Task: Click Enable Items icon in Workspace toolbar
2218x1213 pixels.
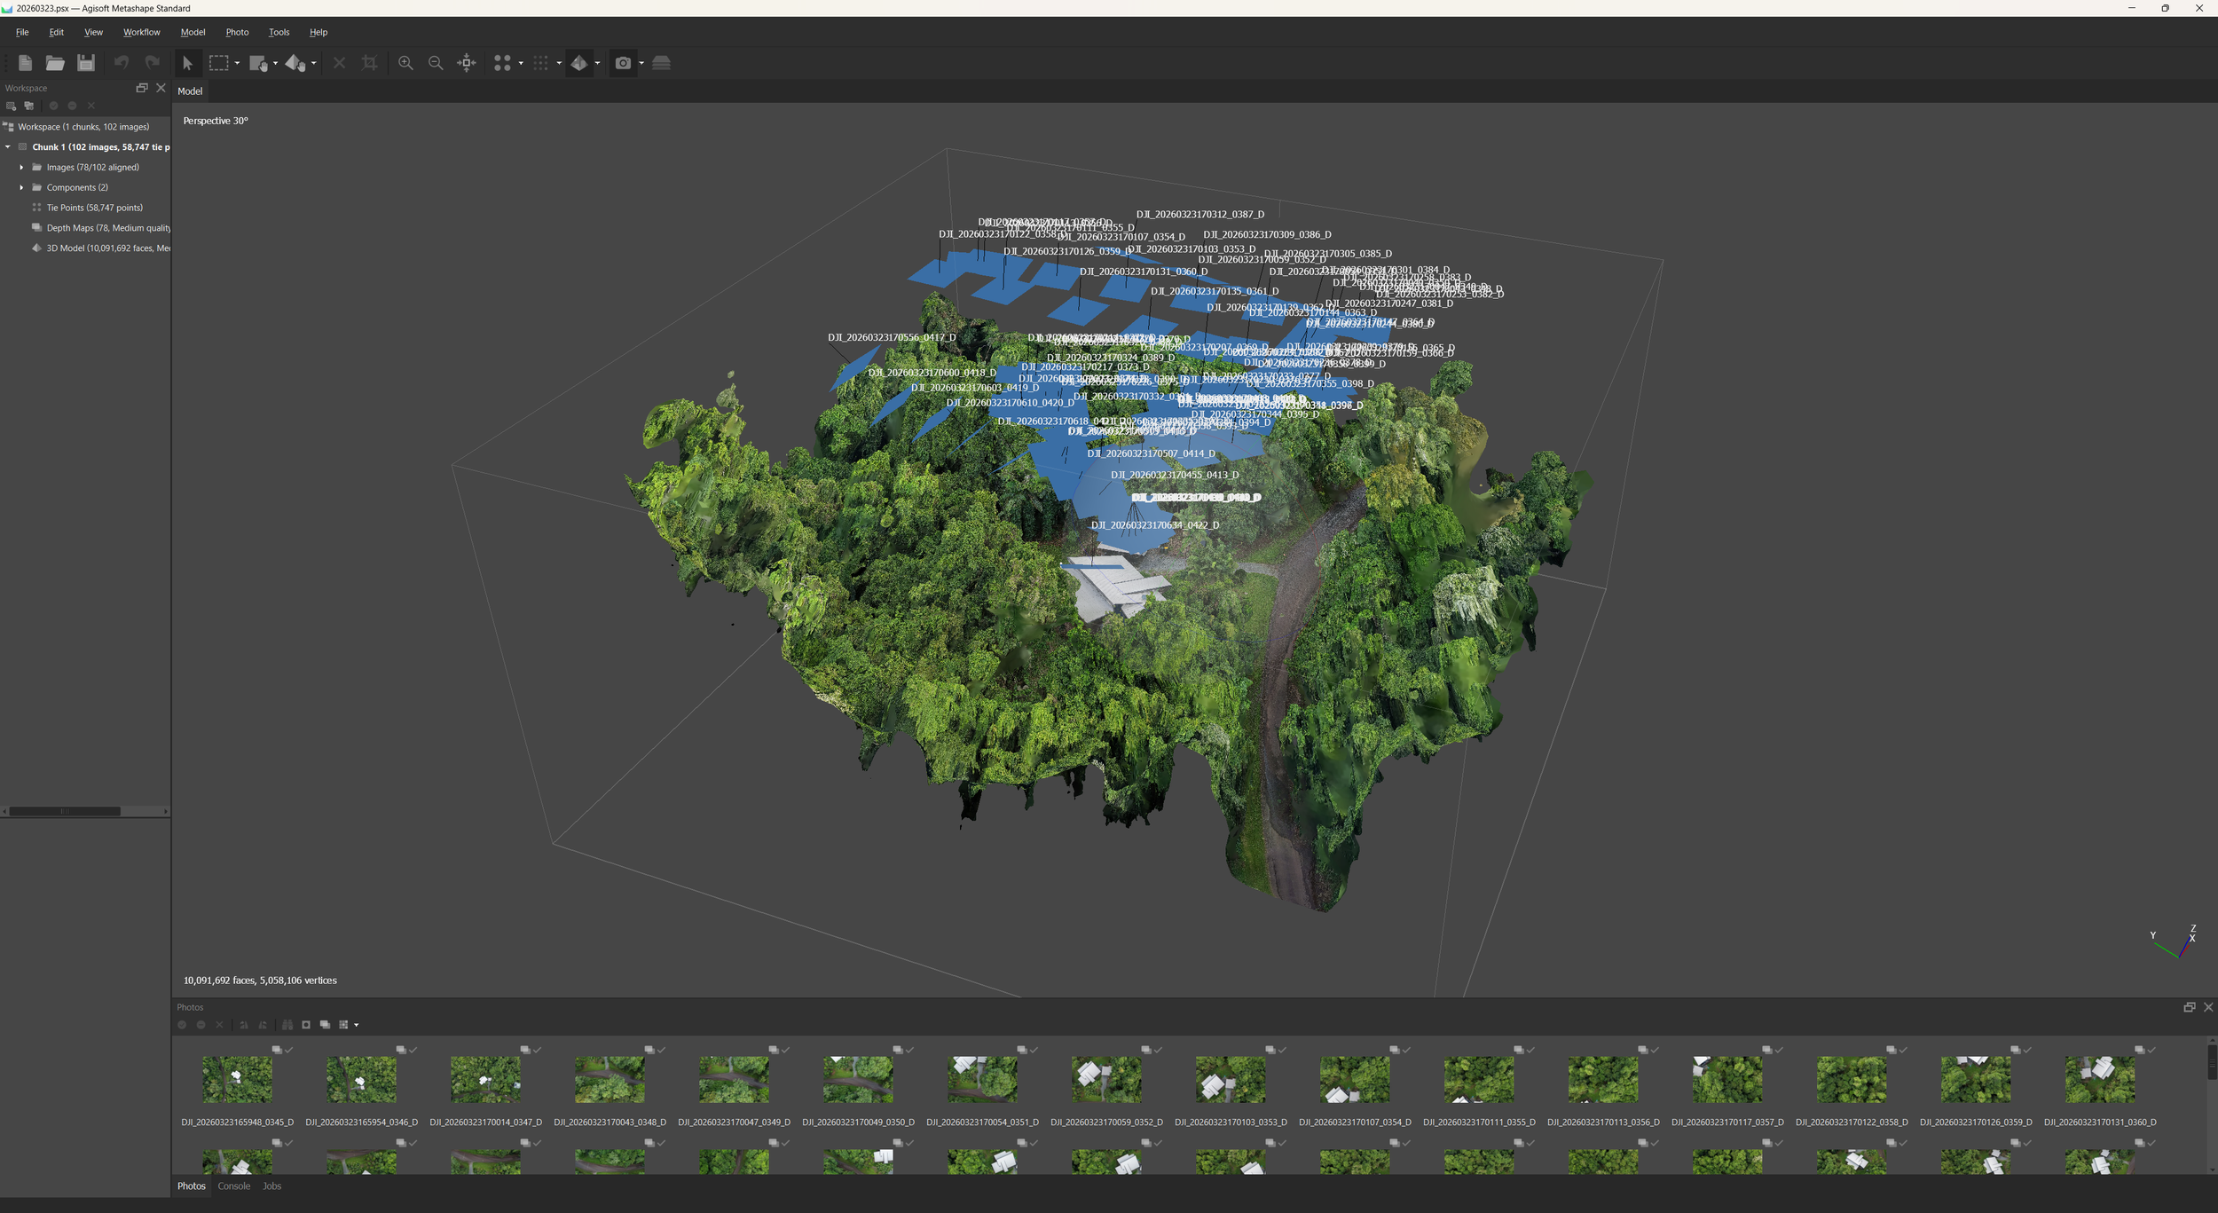Action: pos(53,106)
